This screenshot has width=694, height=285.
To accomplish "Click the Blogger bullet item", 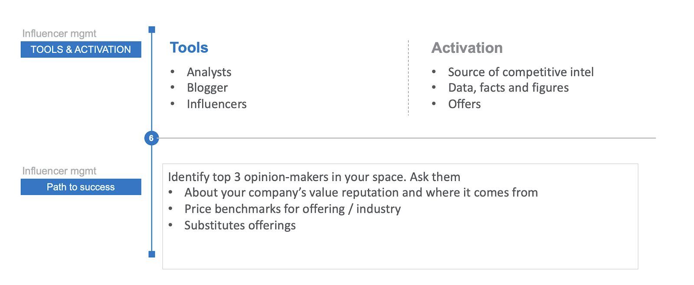I will point(207,88).
